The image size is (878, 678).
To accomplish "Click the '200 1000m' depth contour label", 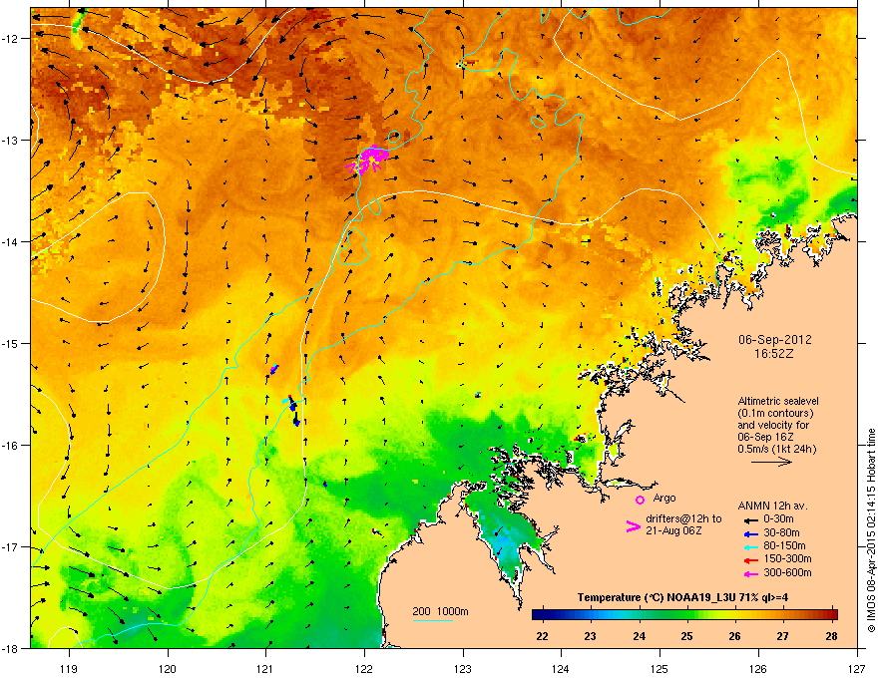I will [440, 611].
